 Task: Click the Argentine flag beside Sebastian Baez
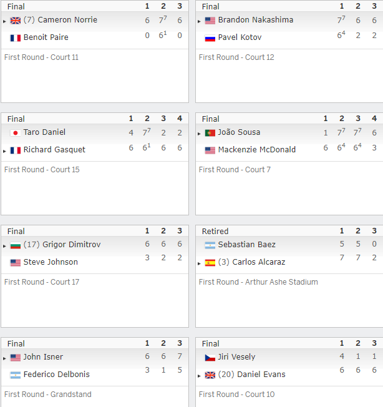(210, 245)
